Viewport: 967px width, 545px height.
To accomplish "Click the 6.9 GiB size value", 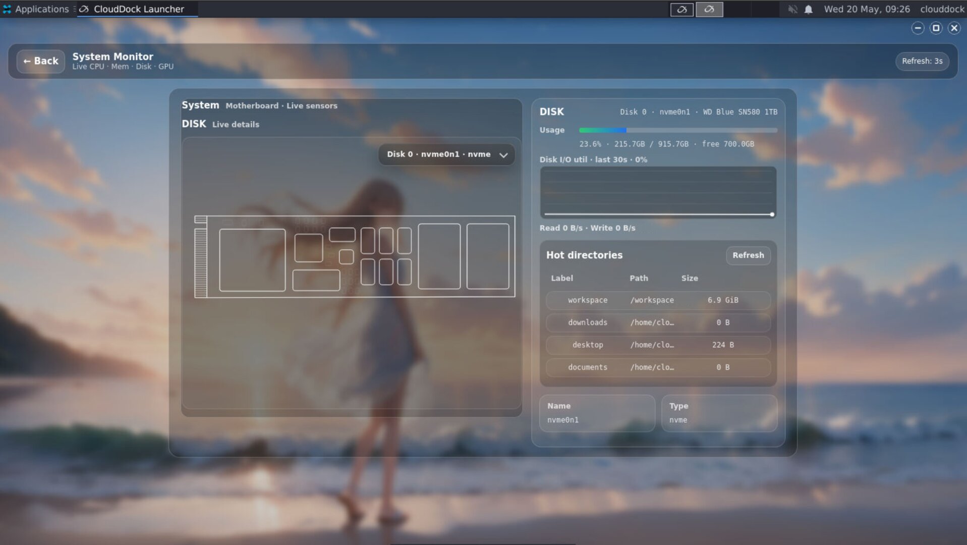I will pos(722,300).
